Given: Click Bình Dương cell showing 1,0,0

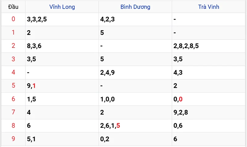Looking at the screenshot, I should tap(107, 99).
